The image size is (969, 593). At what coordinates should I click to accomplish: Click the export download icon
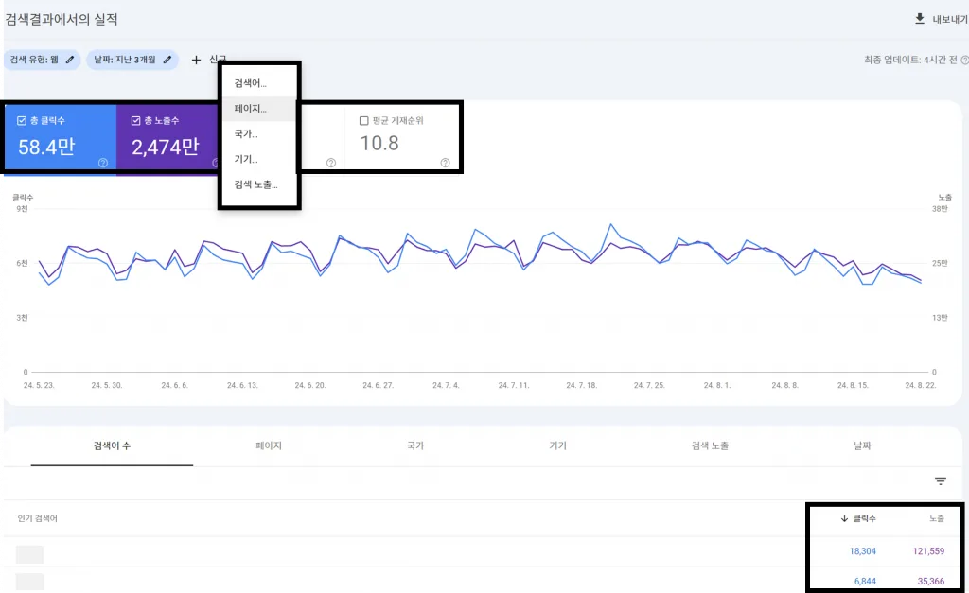(x=919, y=19)
